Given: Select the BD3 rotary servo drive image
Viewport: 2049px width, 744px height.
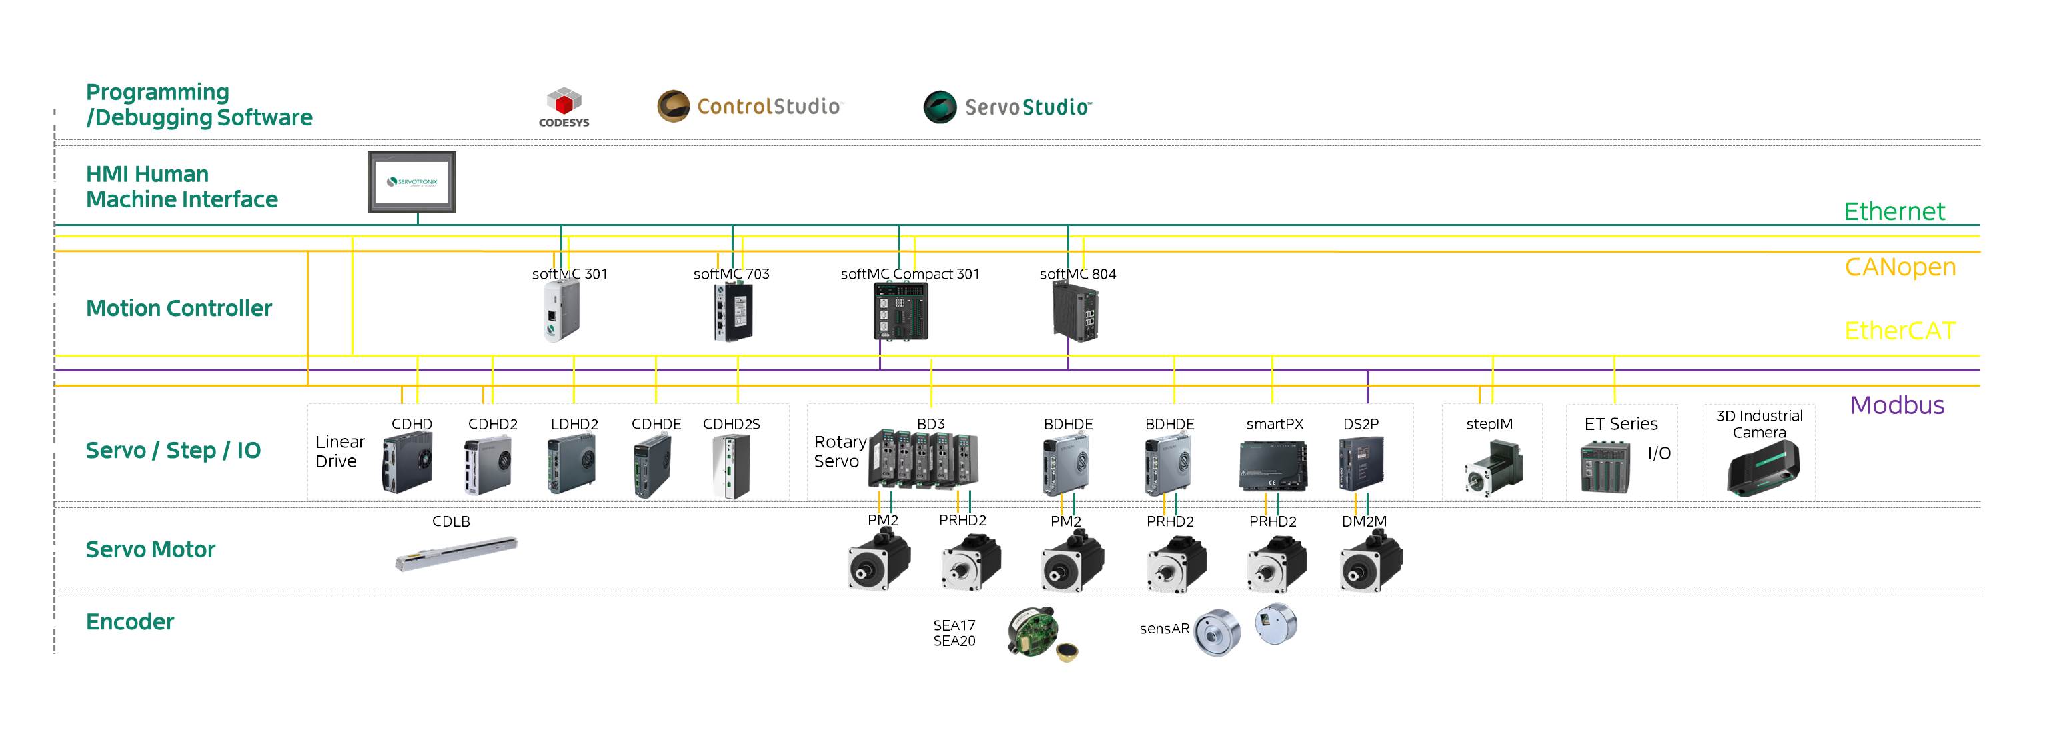Looking at the screenshot, I should pos(924,459).
